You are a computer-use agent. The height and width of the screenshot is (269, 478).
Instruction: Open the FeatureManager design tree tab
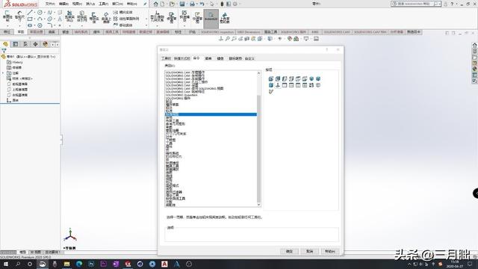tap(5, 44)
